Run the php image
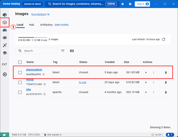This screenshot has height=137, width=178. click(146, 92)
